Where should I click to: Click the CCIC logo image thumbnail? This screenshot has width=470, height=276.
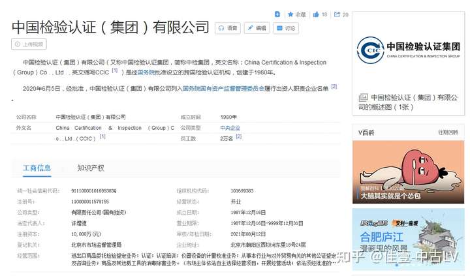click(x=408, y=50)
